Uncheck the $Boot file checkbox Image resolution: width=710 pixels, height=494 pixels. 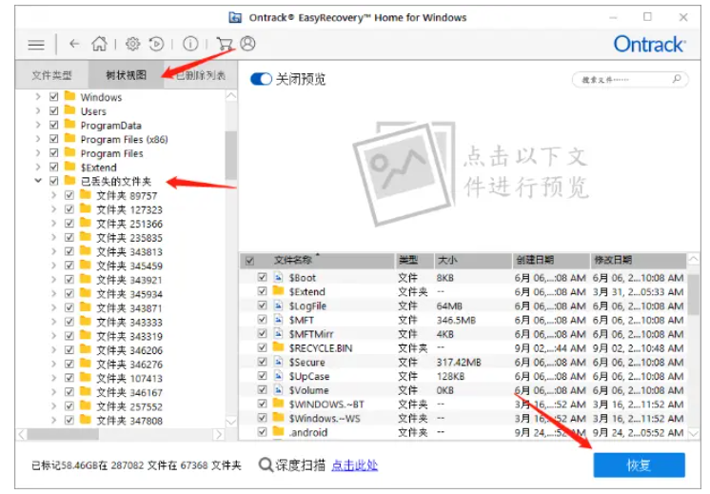[x=262, y=277]
